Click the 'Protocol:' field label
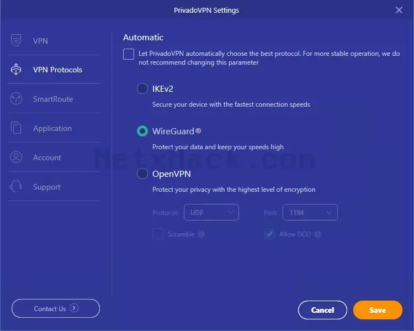This screenshot has width=414, height=331. (x=166, y=213)
